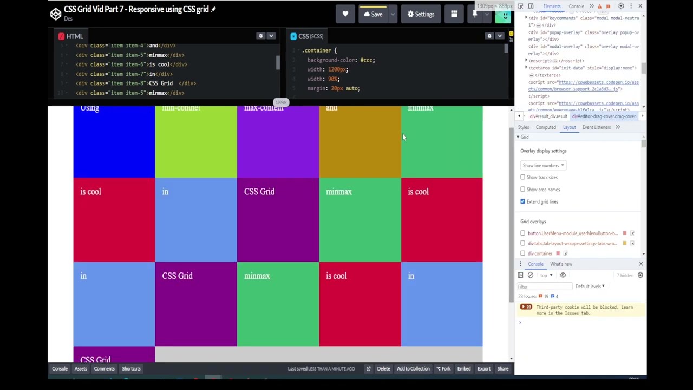Screen dimensions: 693x390
Task: Click footer Console button
Action: [60, 369]
